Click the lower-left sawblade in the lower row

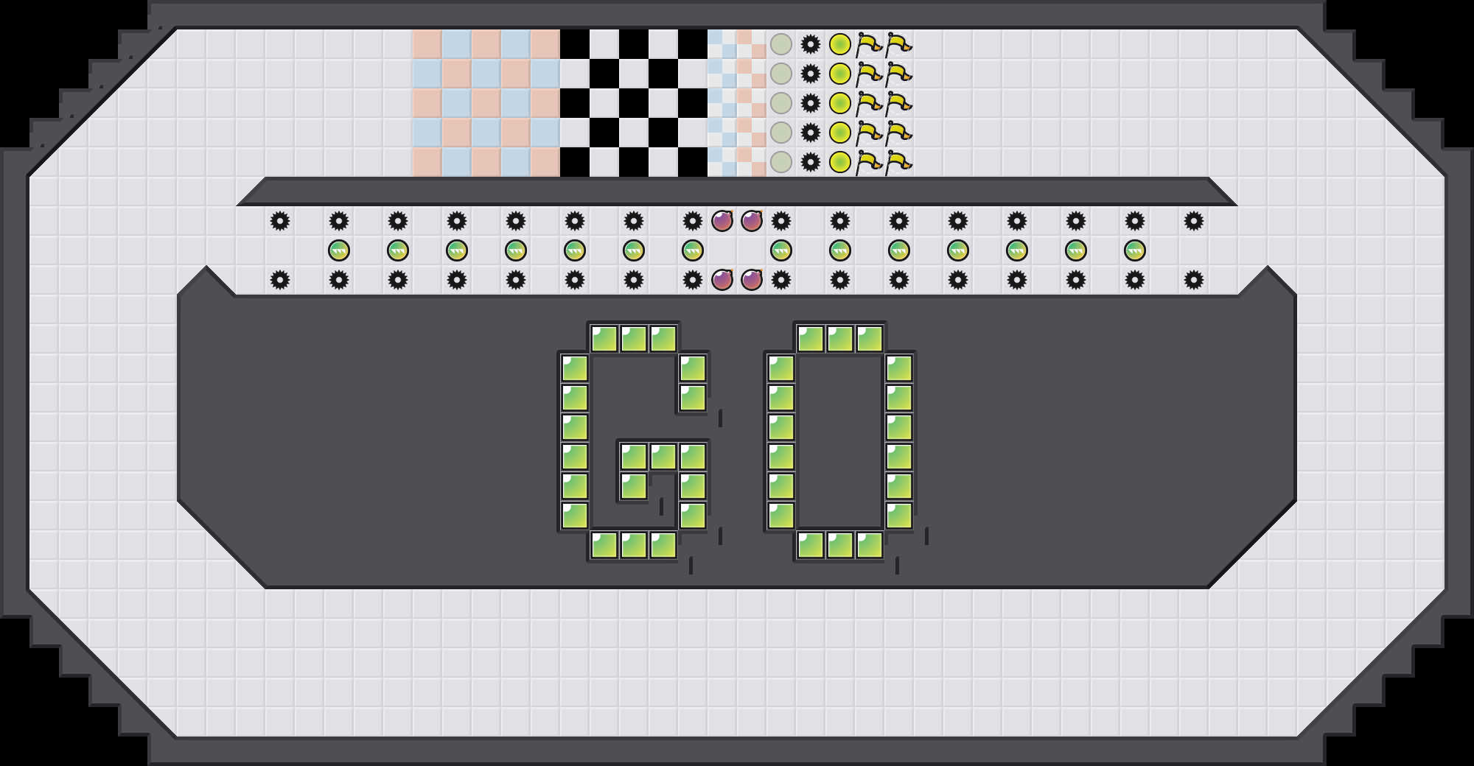279,280
